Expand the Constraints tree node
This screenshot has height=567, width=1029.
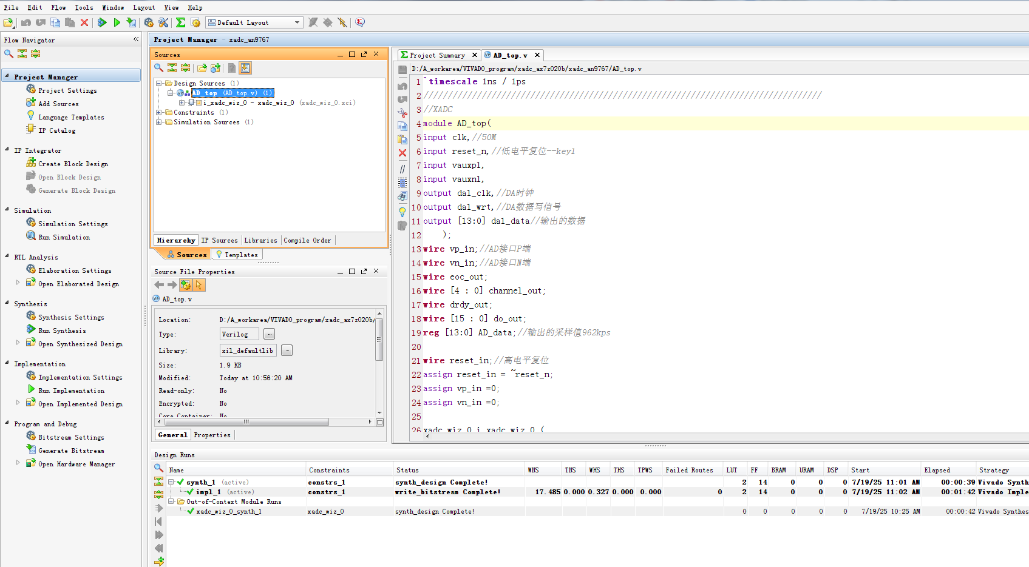tap(159, 112)
